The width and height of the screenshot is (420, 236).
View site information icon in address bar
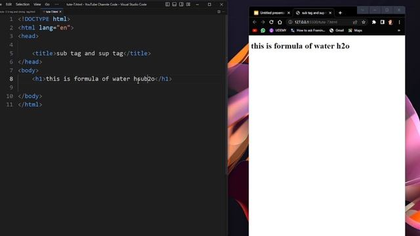click(290, 22)
